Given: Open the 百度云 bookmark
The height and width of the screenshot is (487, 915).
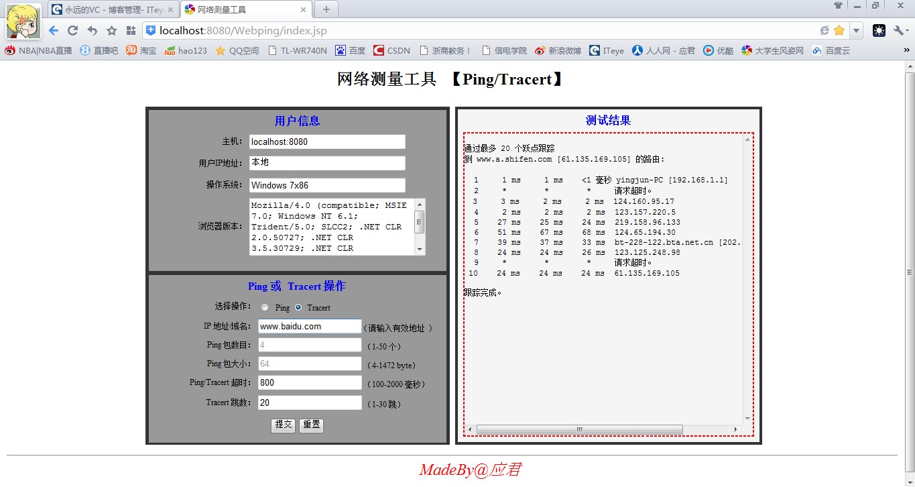Looking at the screenshot, I should coord(831,50).
